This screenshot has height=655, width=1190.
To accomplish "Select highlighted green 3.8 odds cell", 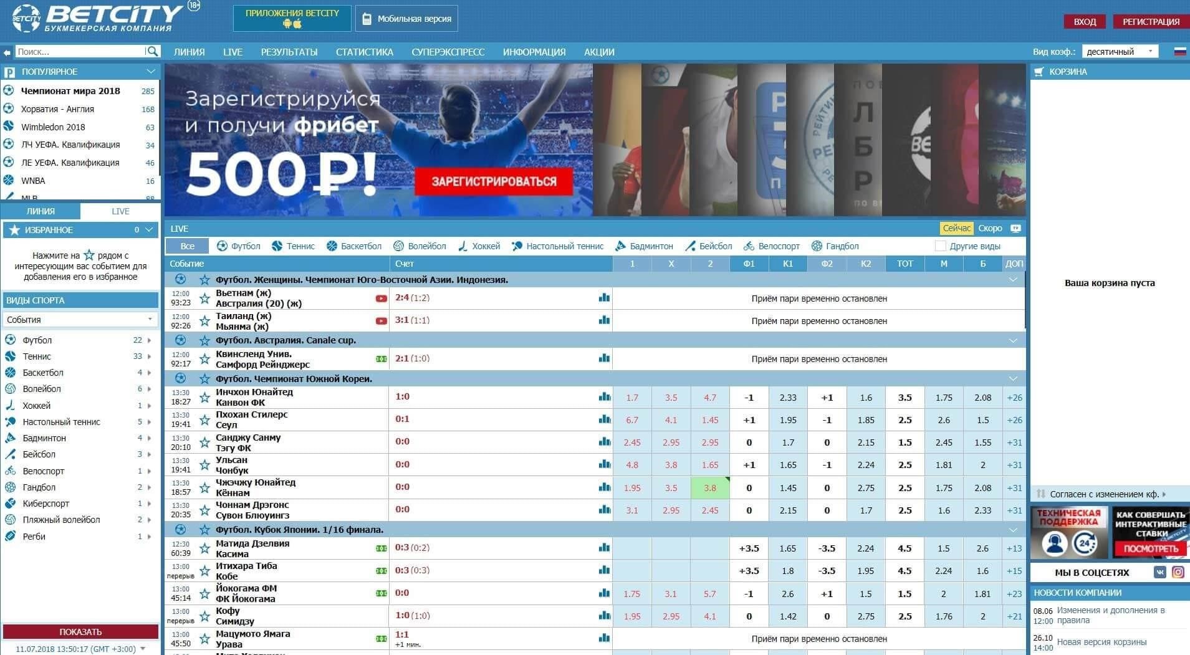I will pyautogui.click(x=710, y=488).
